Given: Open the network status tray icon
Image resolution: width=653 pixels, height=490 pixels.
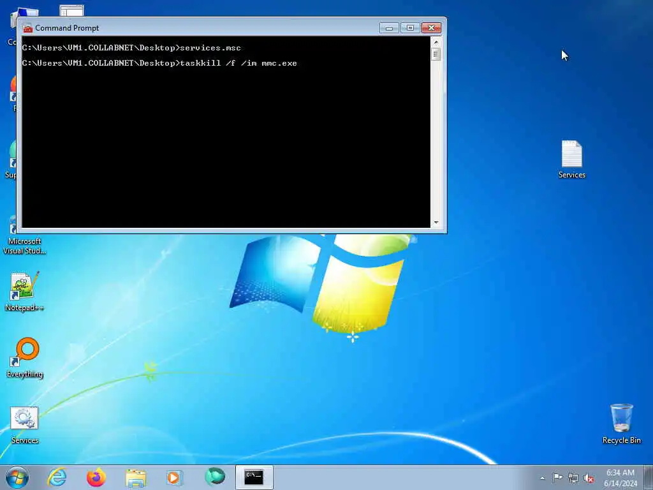Looking at the screenshot, I should click(x=573, y=478).
